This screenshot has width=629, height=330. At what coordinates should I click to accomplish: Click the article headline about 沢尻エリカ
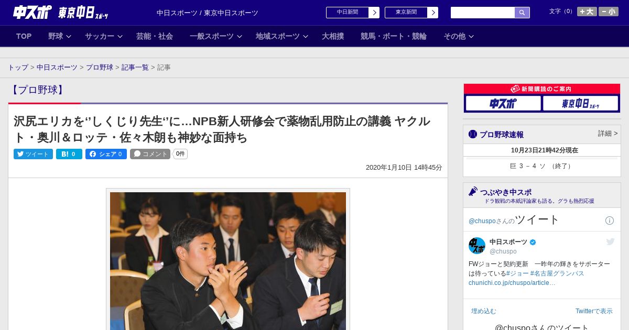pos(222,129)
